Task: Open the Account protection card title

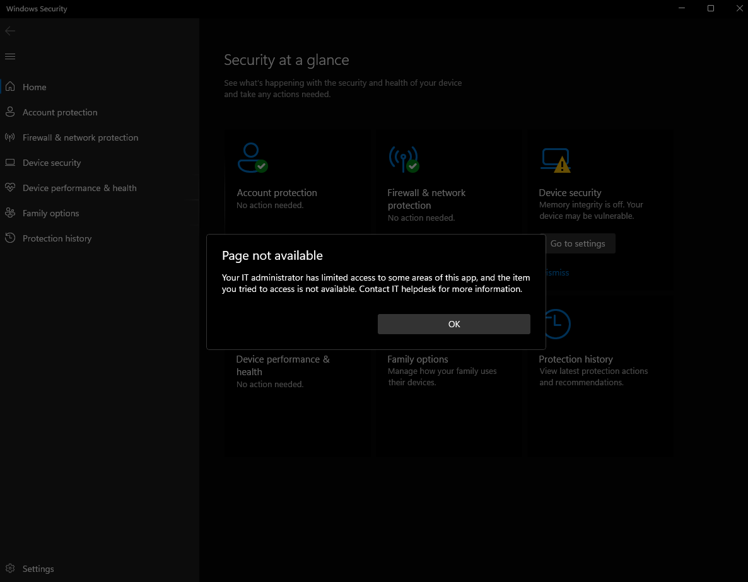Action: [277, 193]
